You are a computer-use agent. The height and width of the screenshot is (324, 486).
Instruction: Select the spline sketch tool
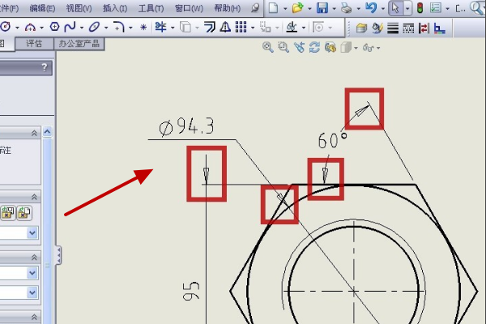70,27
